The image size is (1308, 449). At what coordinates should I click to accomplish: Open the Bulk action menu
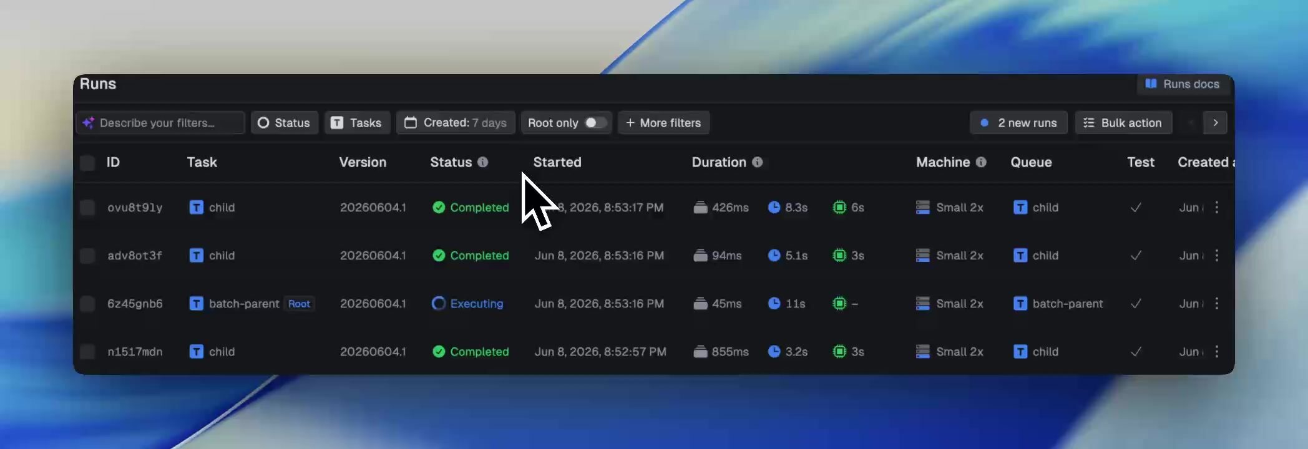(x=1123, y=123)
